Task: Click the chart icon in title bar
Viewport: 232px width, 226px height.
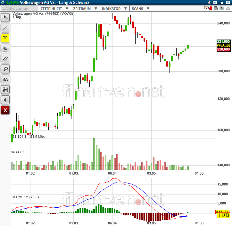Action: [x=2, y=2]
